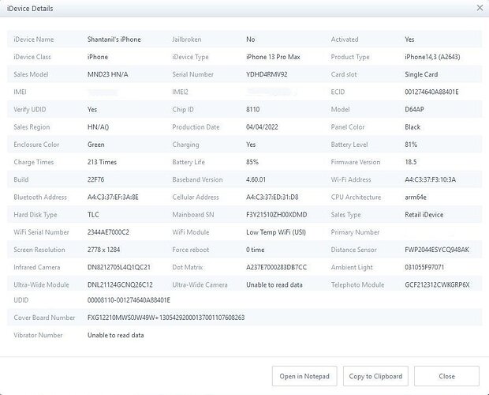Click the Charging value Yes
489x395 pixels.
(251, 145)
